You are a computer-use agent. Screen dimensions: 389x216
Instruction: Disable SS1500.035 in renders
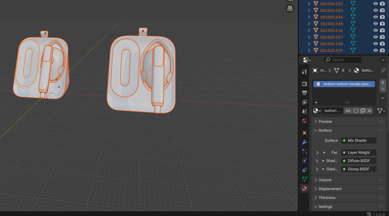point(383,24)
